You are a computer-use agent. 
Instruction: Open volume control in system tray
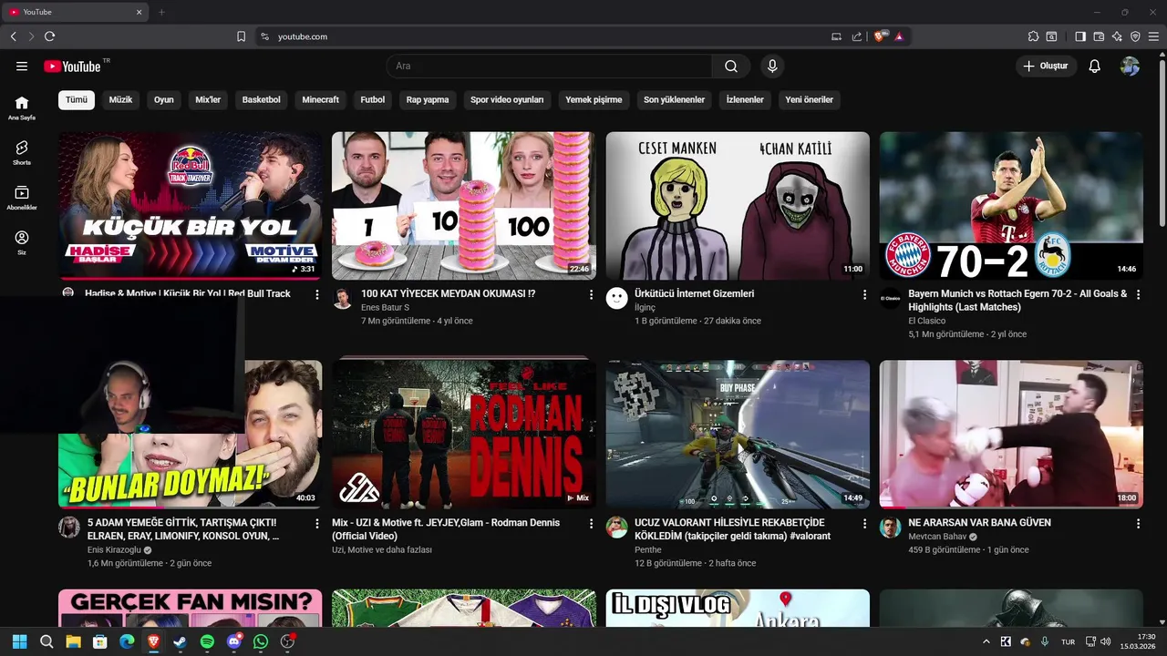click(x=1105, y=642)
